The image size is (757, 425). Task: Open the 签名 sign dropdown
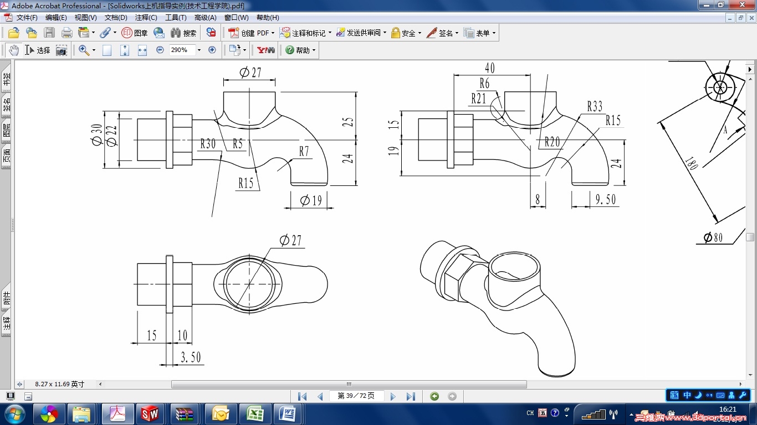pos(457,33)
